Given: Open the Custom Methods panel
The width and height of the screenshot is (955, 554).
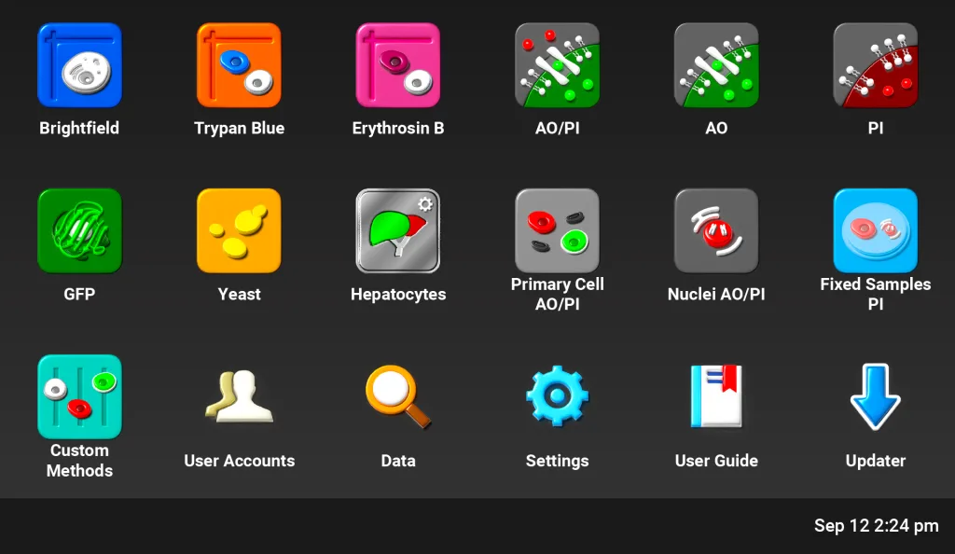Looking at the screenshot, I should click(x=79, y=396).
